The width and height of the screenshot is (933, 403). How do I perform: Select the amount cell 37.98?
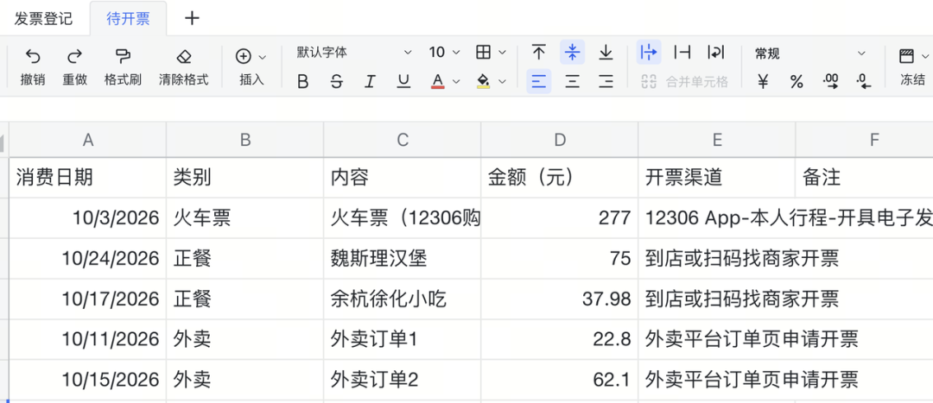click(559, 299)
